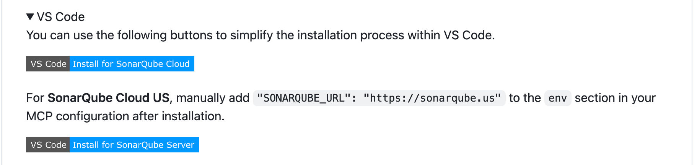Click the word "For" before SonarQube Cloud US
Screen dimensions: 697x165
click(x=35, y=98)
